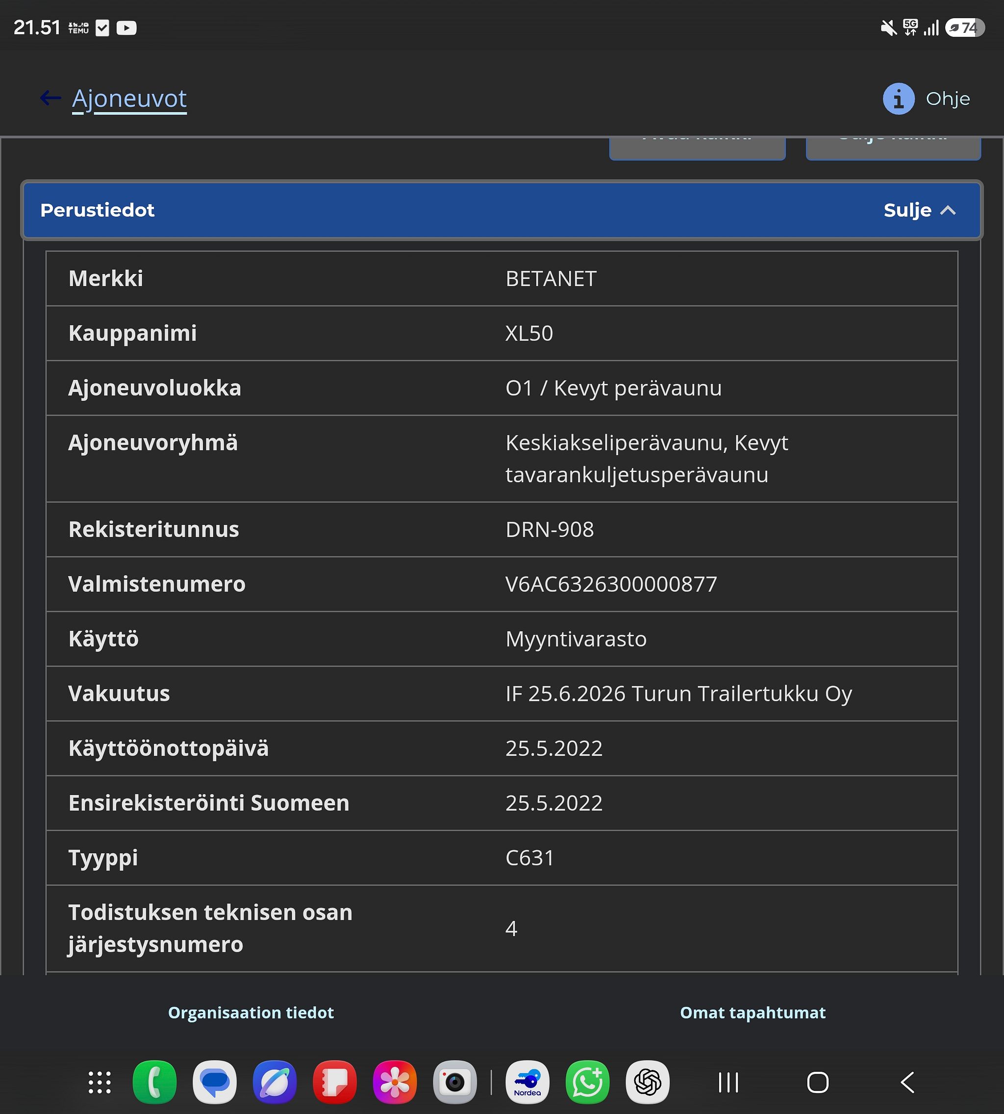Open the Ohje help text
Viewport: 1004px width, 1114px height.
click(948, 99)
